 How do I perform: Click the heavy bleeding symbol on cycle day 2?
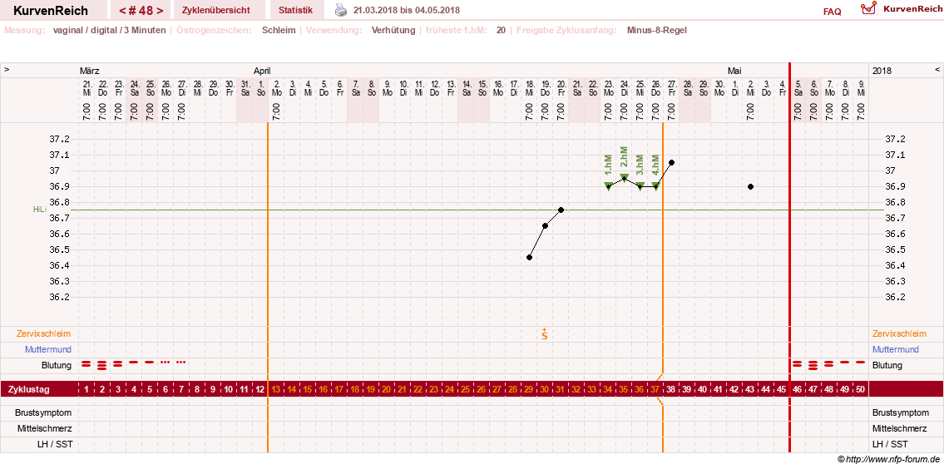(102, 364)
